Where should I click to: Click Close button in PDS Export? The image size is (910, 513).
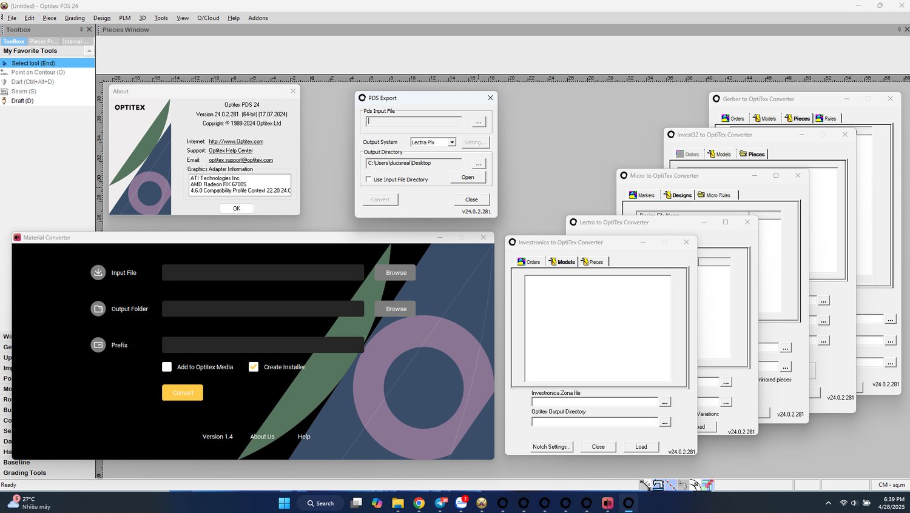(471, 199)
